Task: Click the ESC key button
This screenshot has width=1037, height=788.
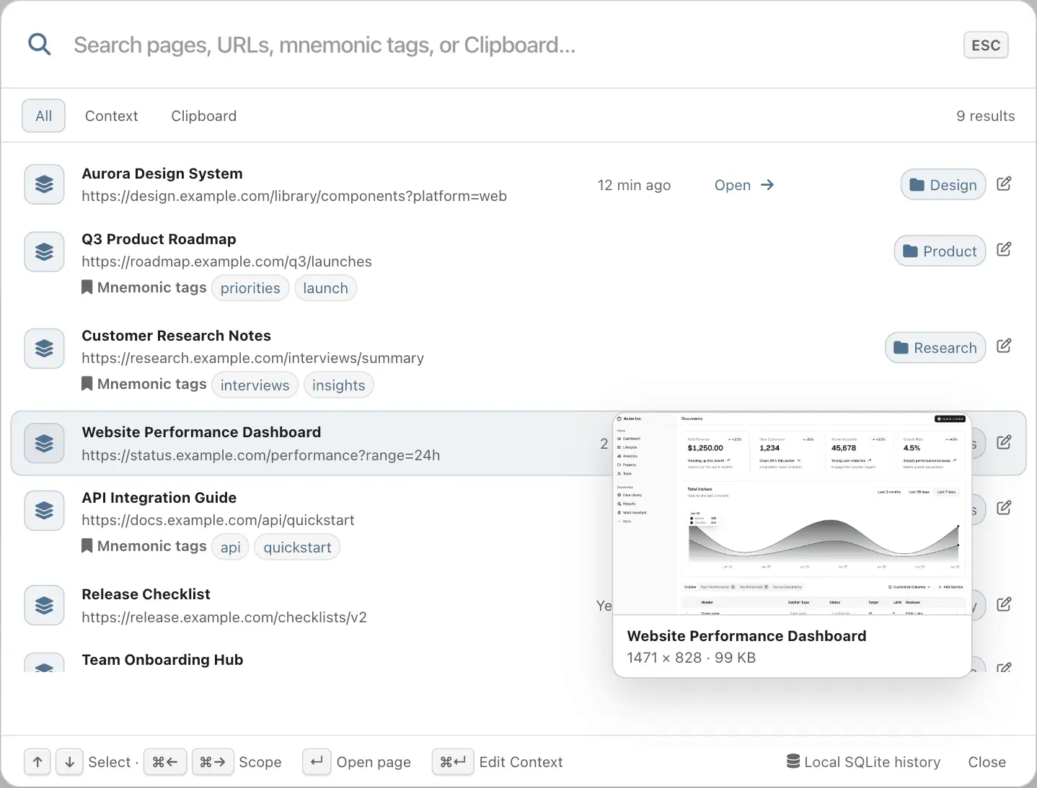Action: click(986, 45)
